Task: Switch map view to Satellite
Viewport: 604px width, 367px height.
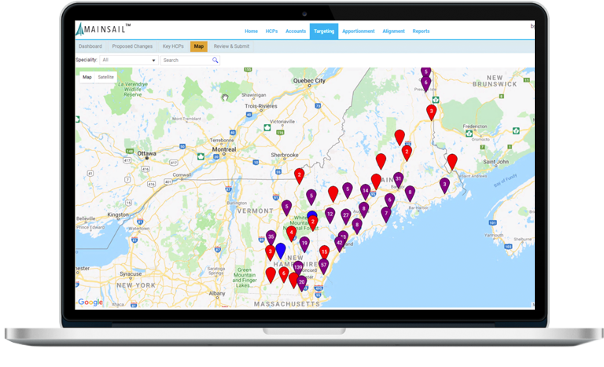Action: pyautogui.click(x=105, y=77)
